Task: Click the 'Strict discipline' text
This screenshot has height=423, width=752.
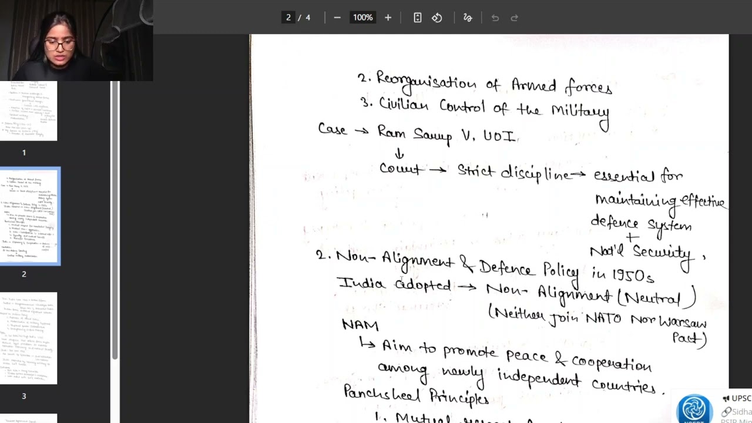Action: (x=513, y=173)
